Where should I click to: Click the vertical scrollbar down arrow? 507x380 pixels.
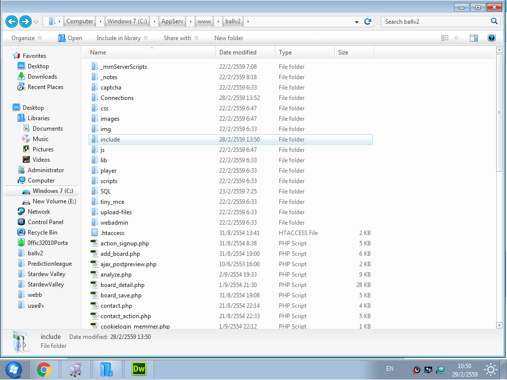499,325
